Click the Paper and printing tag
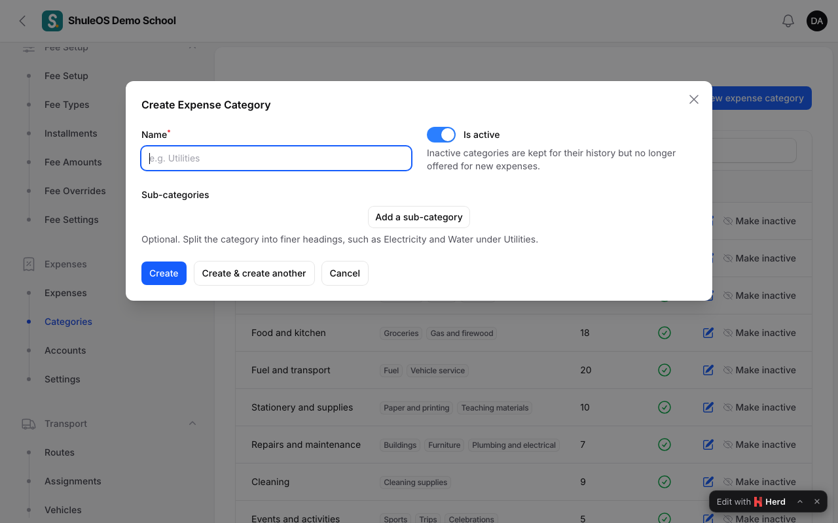The width and height of the screenshot is (838, 523). [416, 408]
